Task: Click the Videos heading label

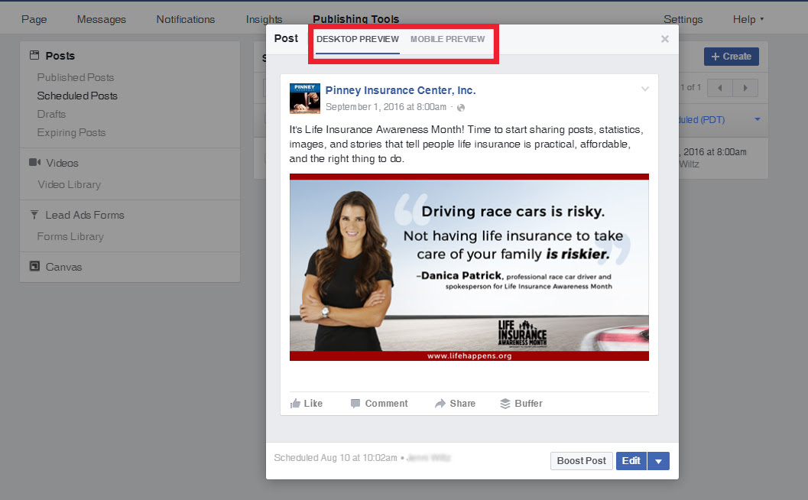Action: [x=63, y=163]
